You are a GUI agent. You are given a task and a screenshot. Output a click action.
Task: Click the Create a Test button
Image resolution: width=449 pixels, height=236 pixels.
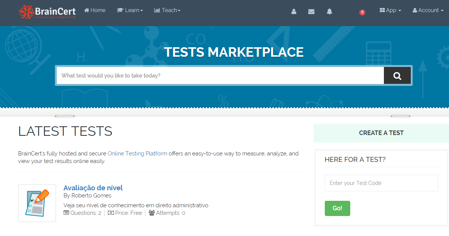(381, 133)
